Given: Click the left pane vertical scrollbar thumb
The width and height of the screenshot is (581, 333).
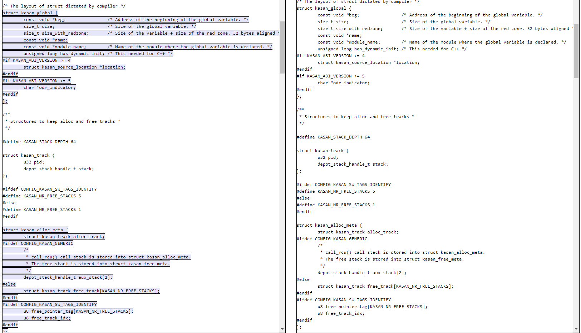Looking at the screenshot, I should [x=282, y=47].
